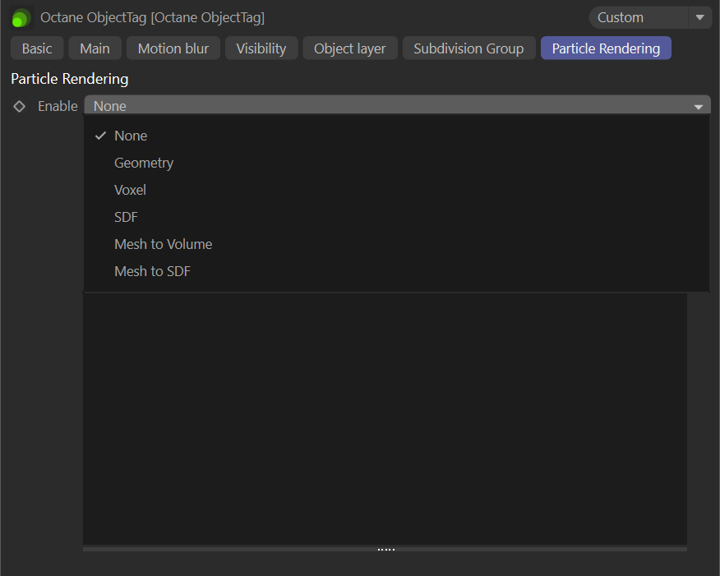Select SDF particle rendering mode

click(126, 217)
